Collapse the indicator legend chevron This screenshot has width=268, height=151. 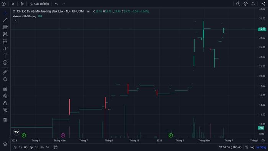point(16,21)
